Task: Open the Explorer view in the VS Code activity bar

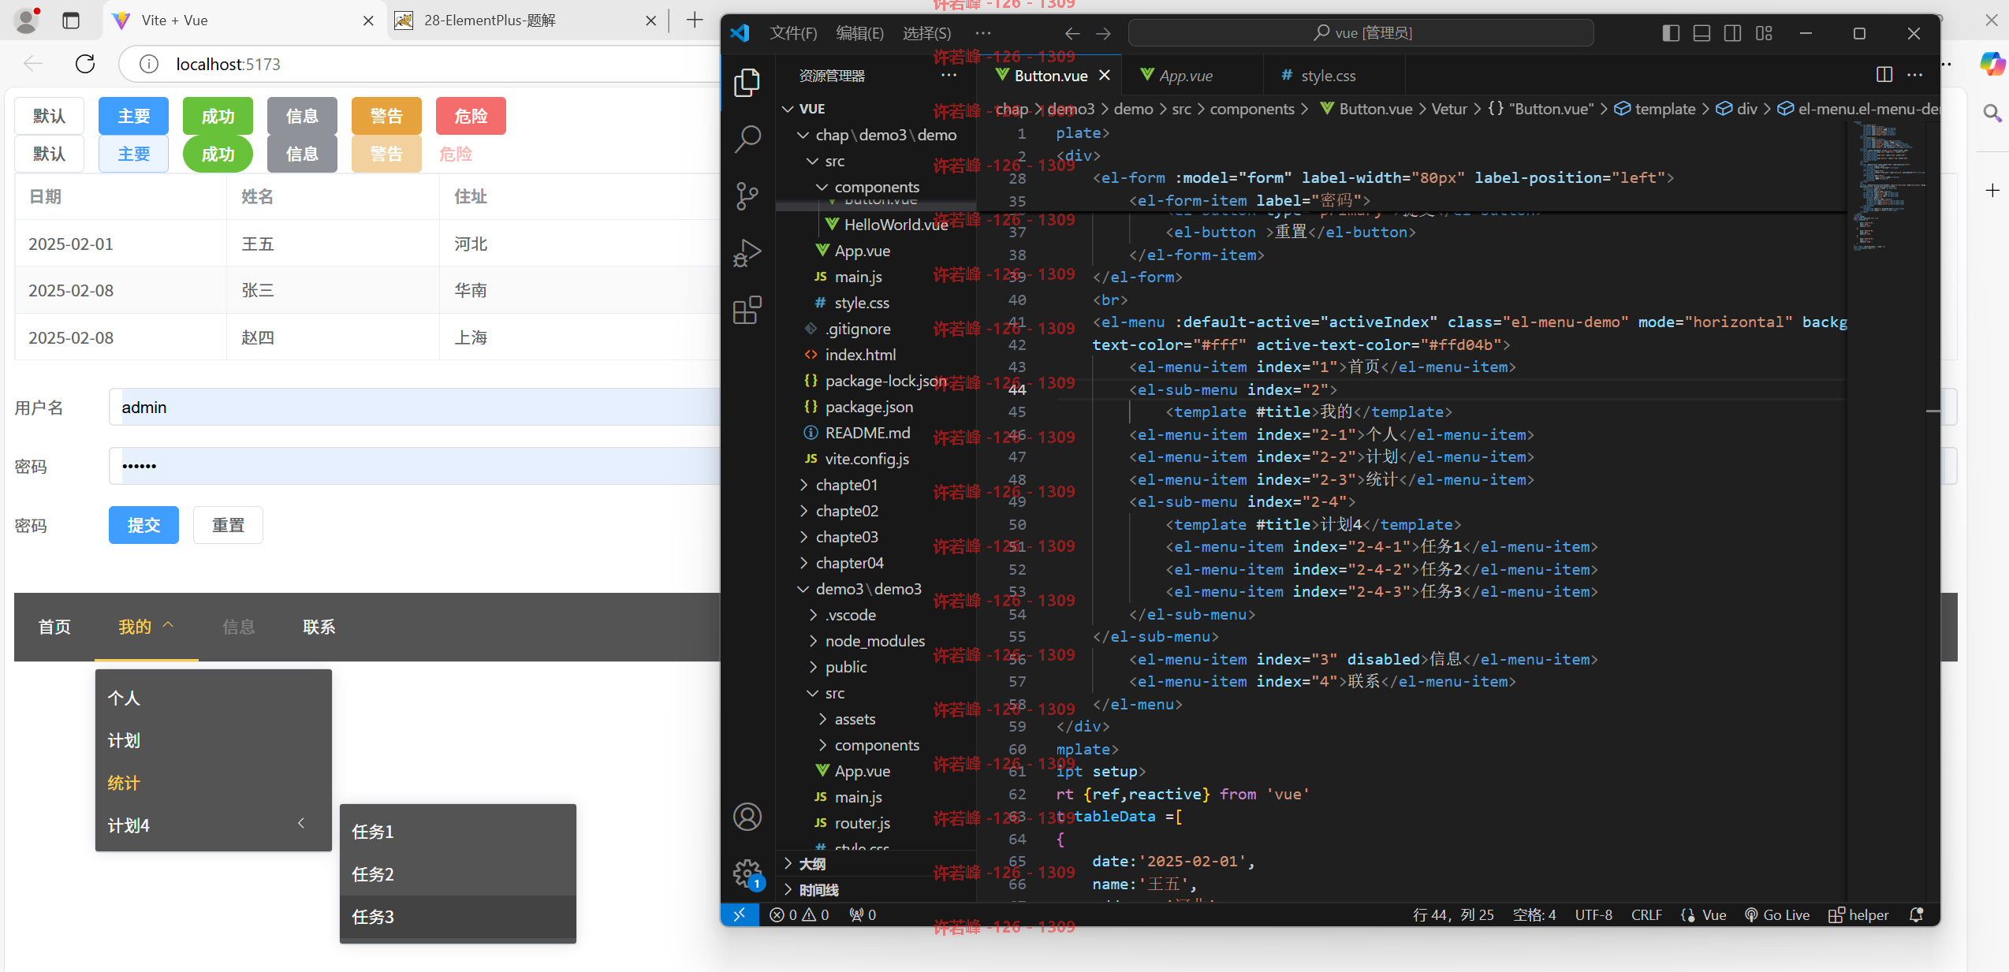Action: point(747,83)
